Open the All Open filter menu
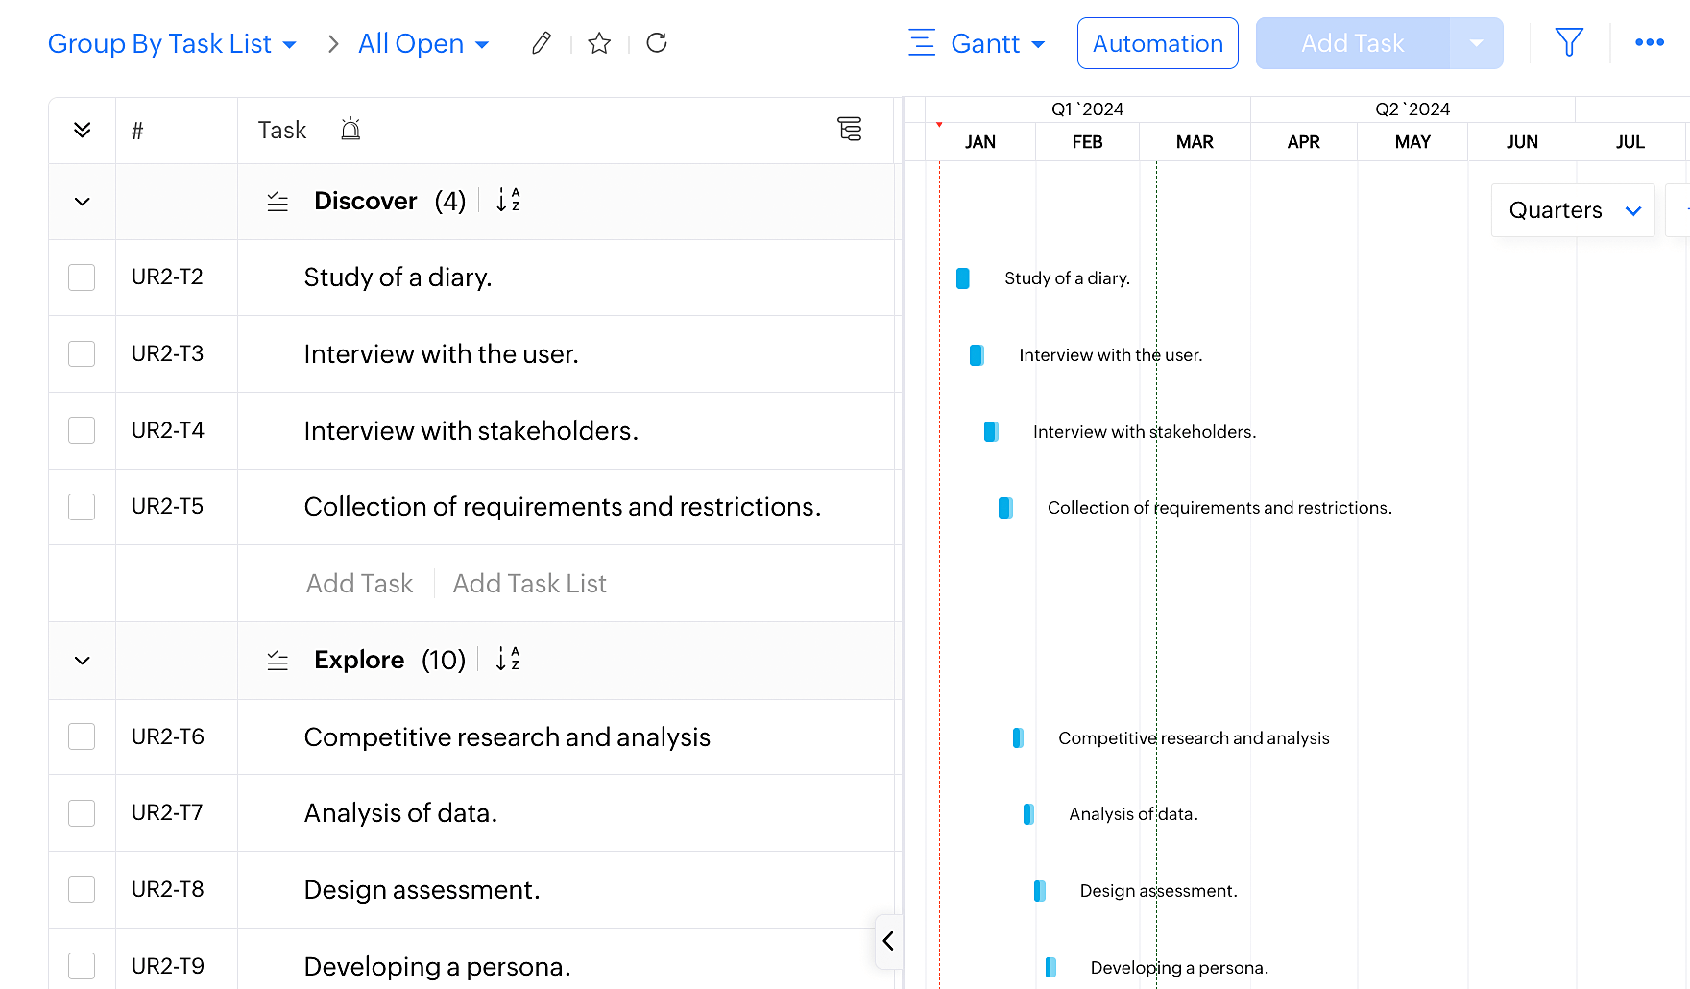1690x989 pixels. coord(423,44)
